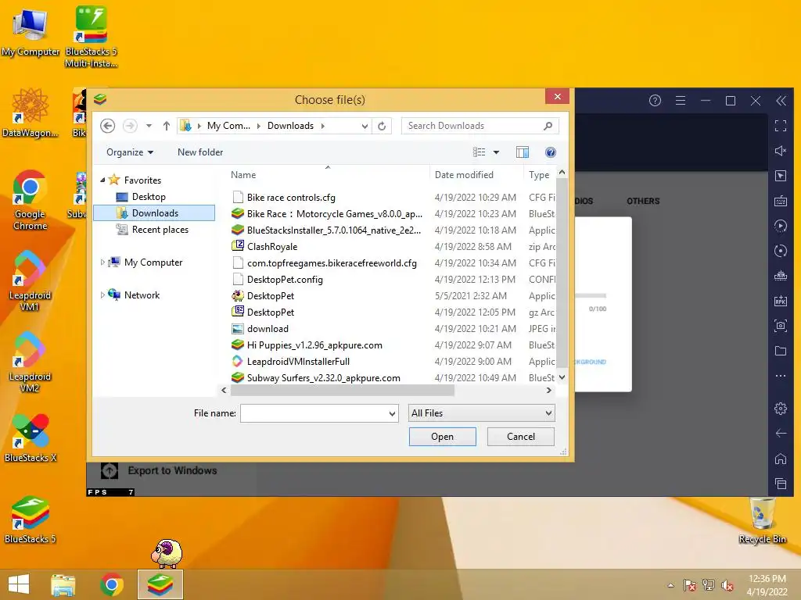Open file type All Files dropdown
This screenshot has height=600, width=801.
coord(481,412)
